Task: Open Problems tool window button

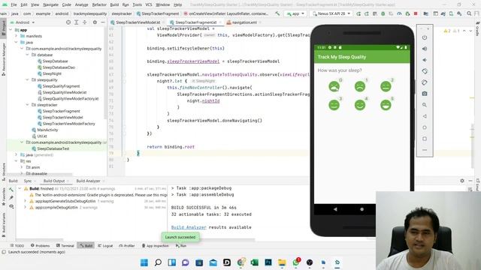Action: click(40, 246)
